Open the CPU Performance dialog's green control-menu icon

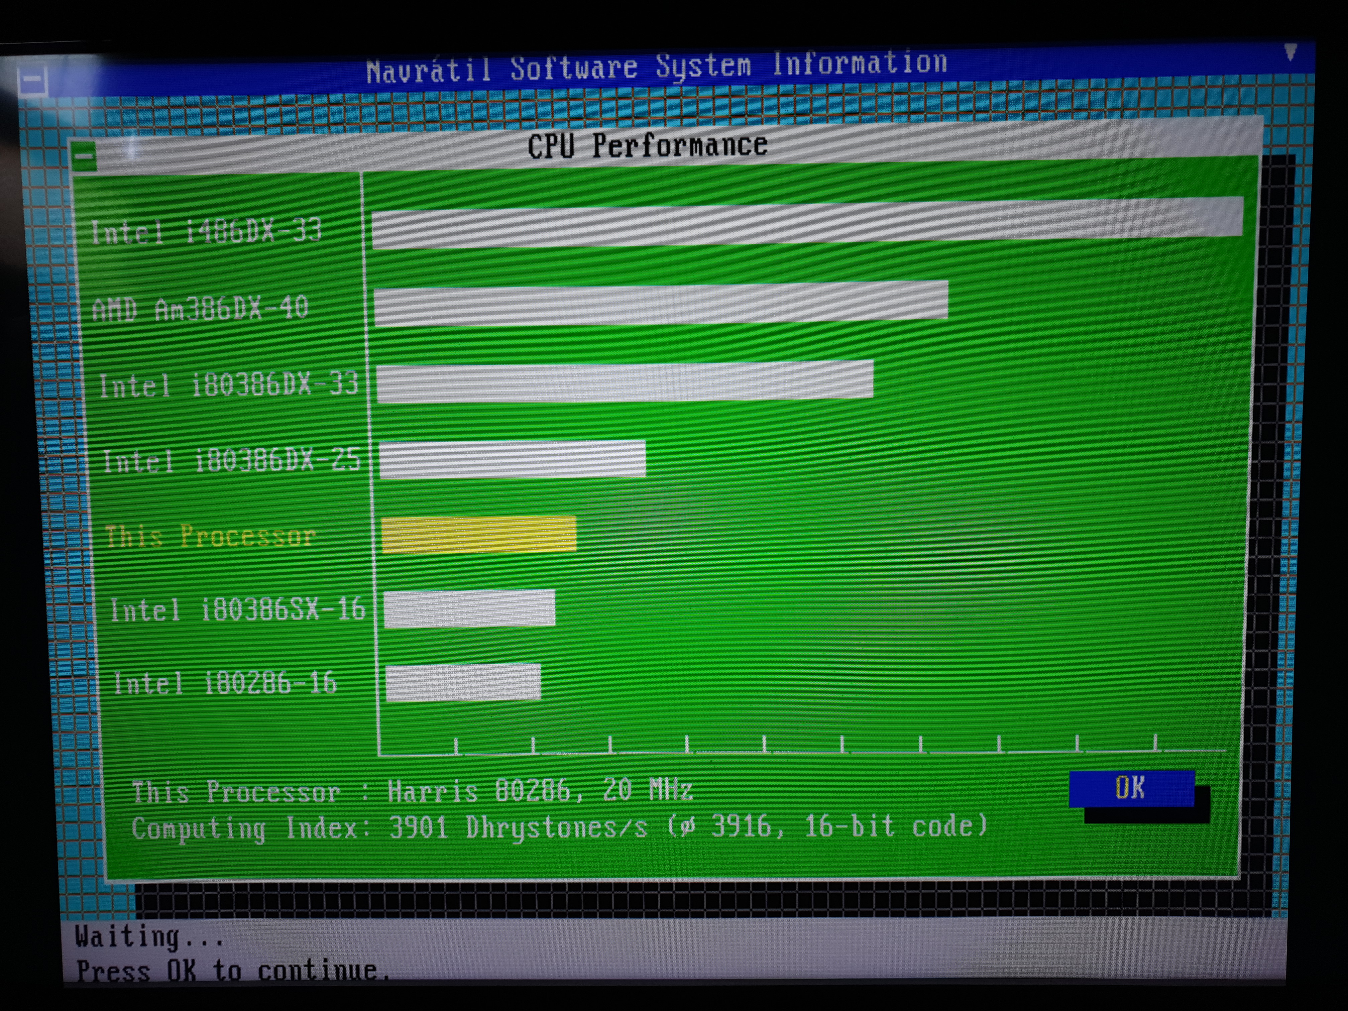84,156
